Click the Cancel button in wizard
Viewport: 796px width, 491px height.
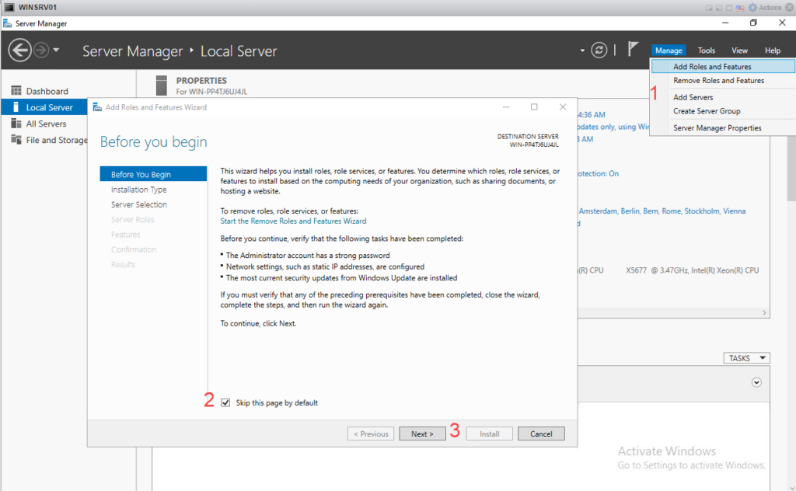tap(541, 434)
